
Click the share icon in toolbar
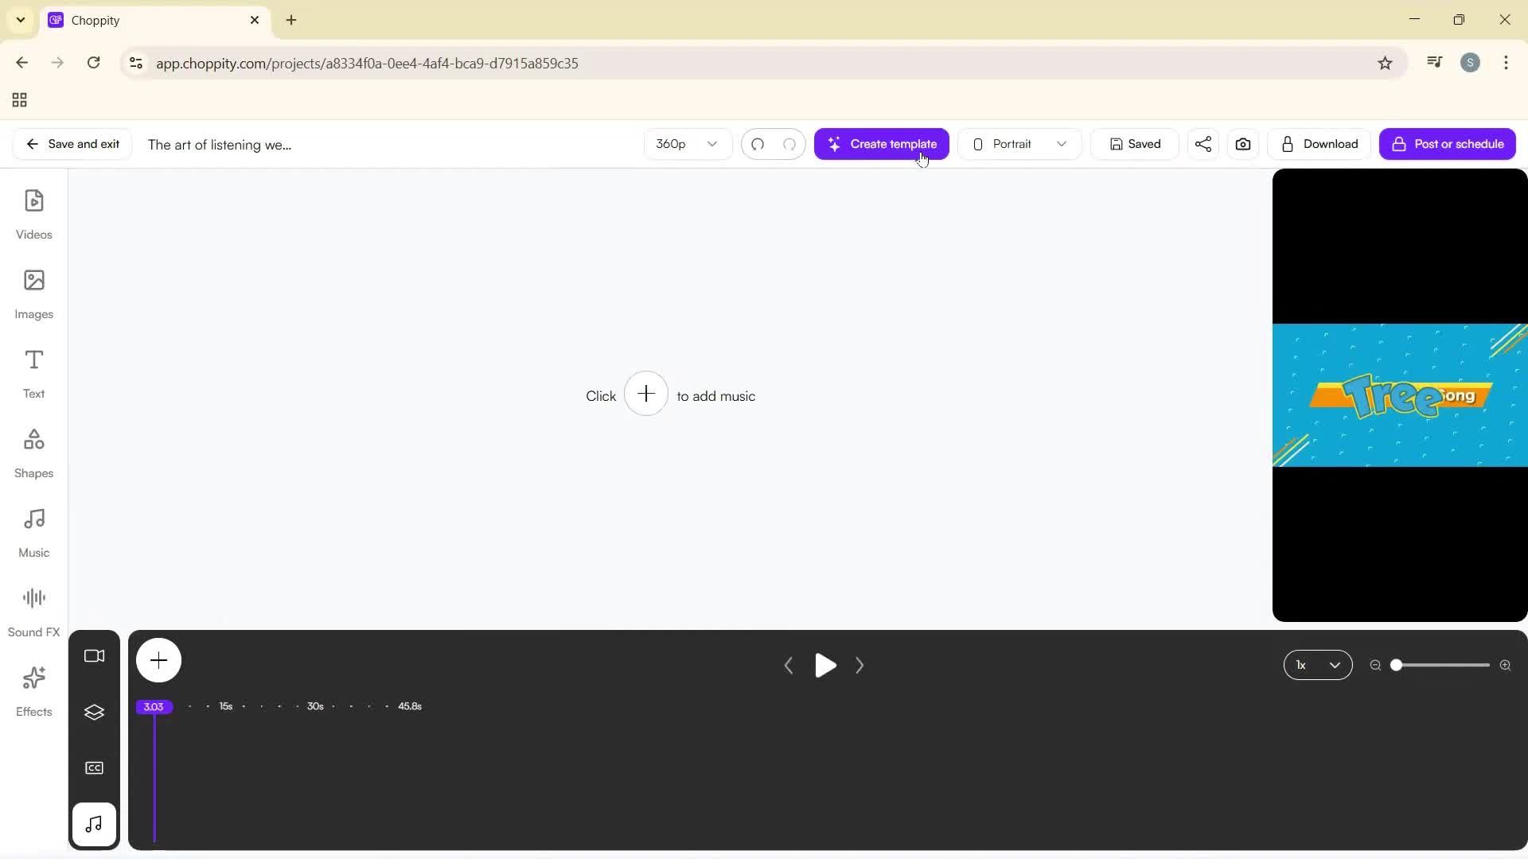tap(1203, 144)
